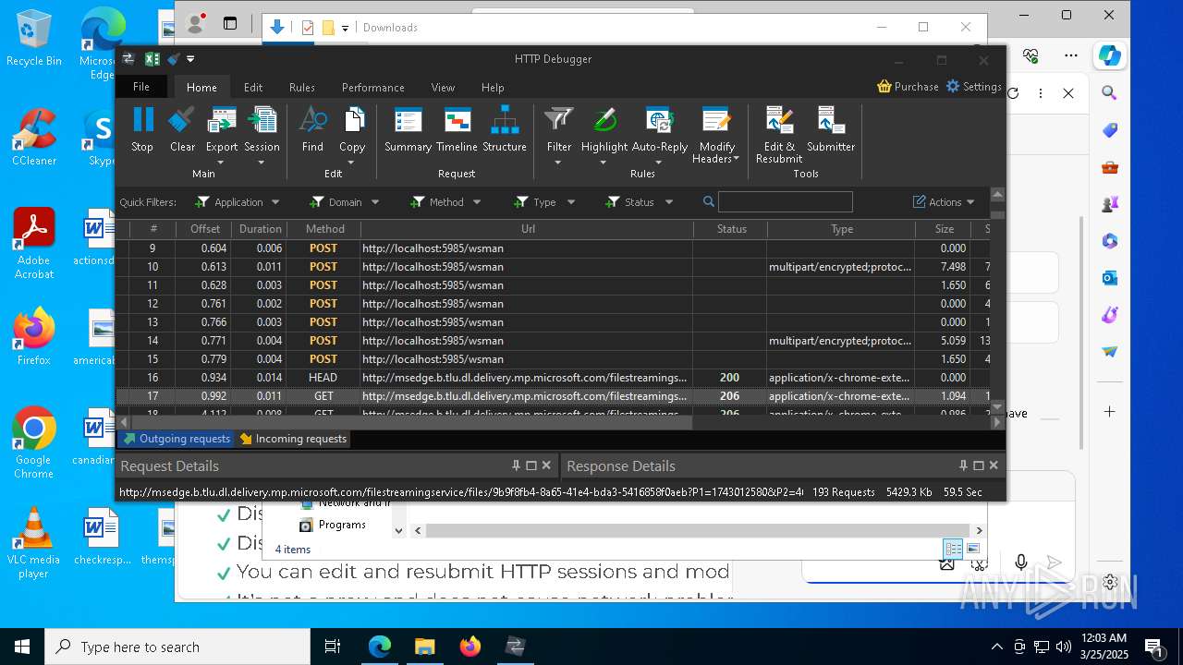Open the Submitter tool

[831, 129]
